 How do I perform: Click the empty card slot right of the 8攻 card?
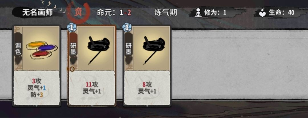(x=240, y=65)
